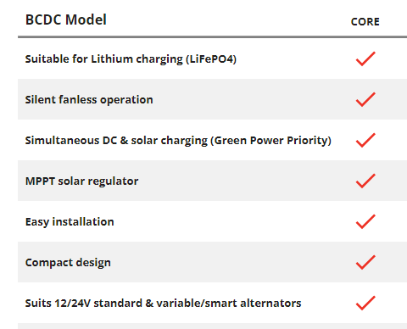The width and height of the screenshot is (407, 329).
Task: Click the 'MPPT solar regulator' label
Action: point(82,181)
